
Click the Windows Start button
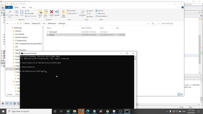click(x=3, y=111)
